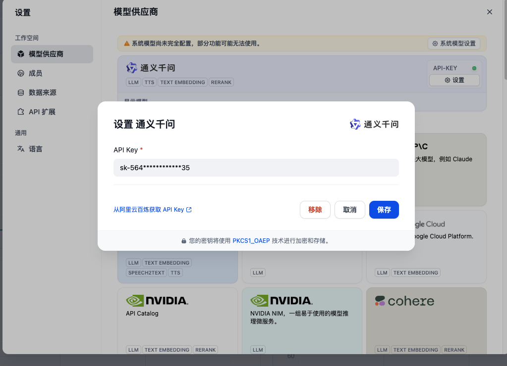Click the warning triangle icon in banner
Image resolution: width=507 pixels, height=366 pixels.
(127, 44)
